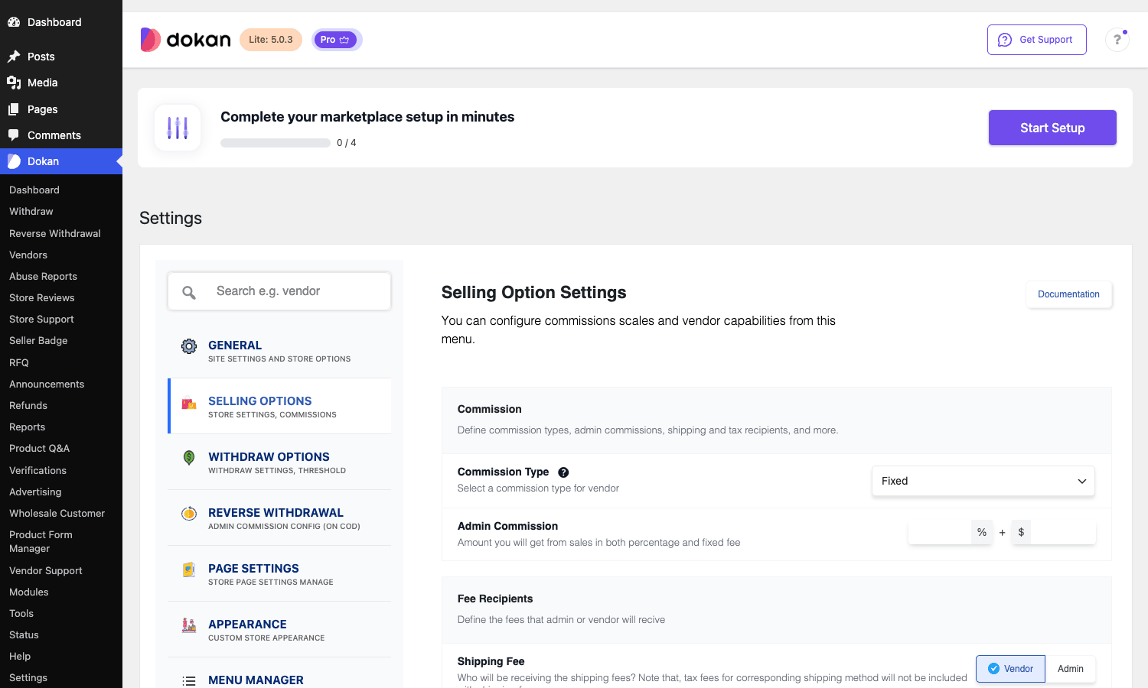
Task: Click the marketplace setup progress bar
Action: (x=276, y=143)
